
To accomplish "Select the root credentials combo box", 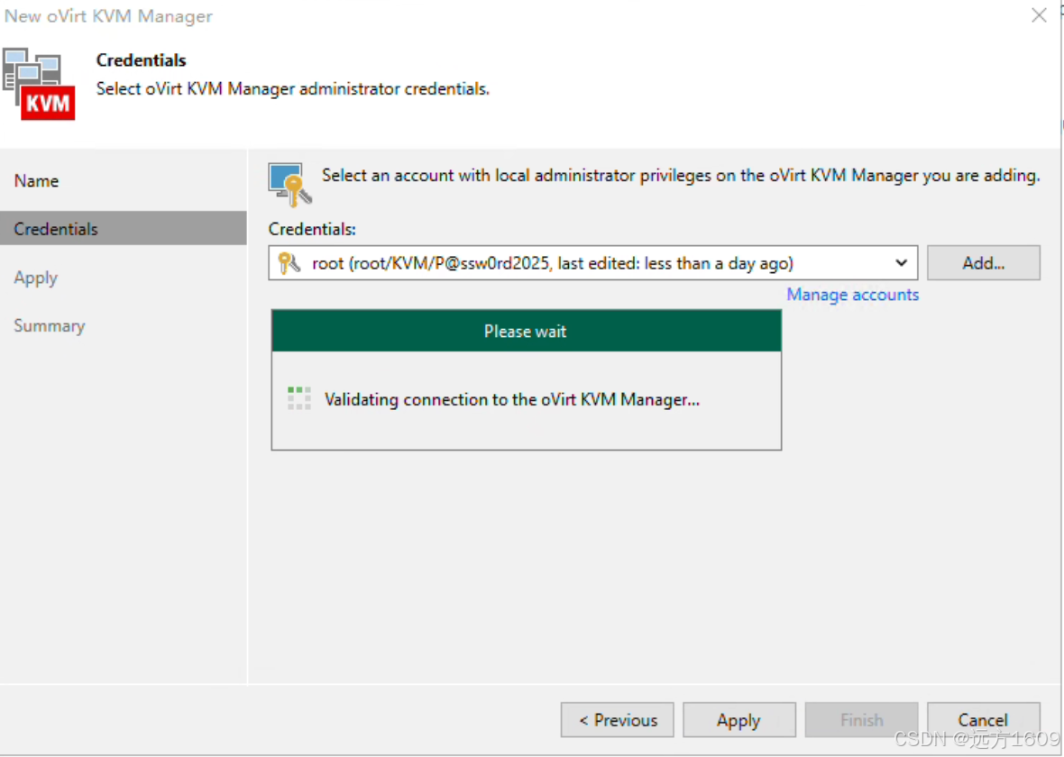I will click(593, 263).
